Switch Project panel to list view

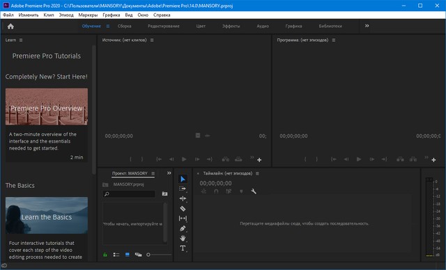click(x=116, y=255)
